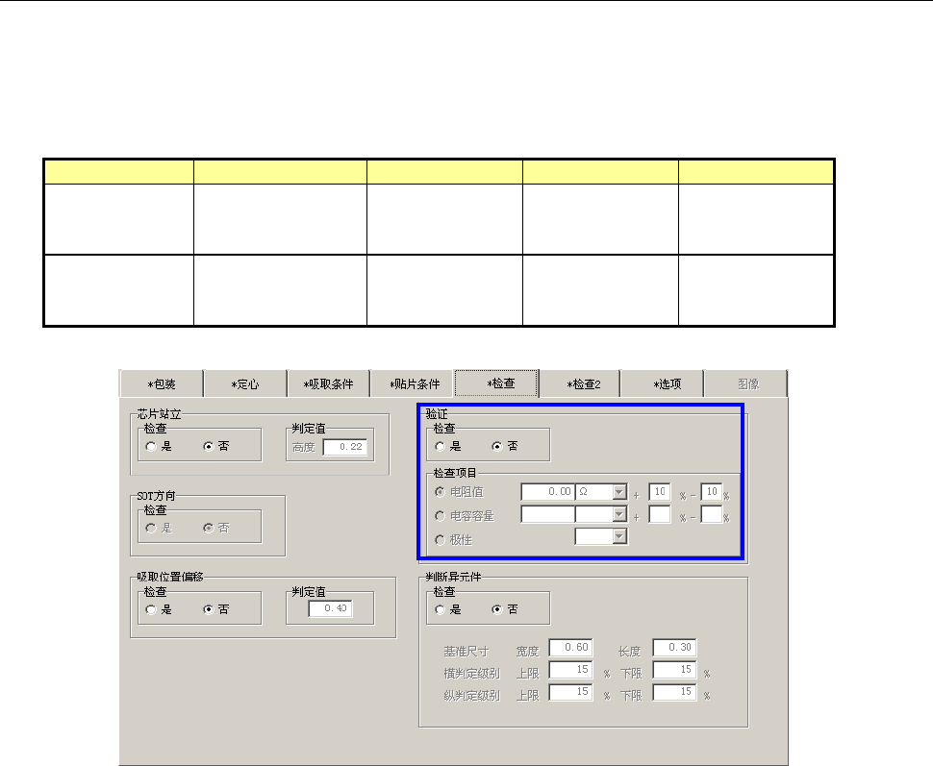This screenshot has width=933, height=766.
Task: Click the 横判定级别 下限 field
Action: (x=674, y=670)
